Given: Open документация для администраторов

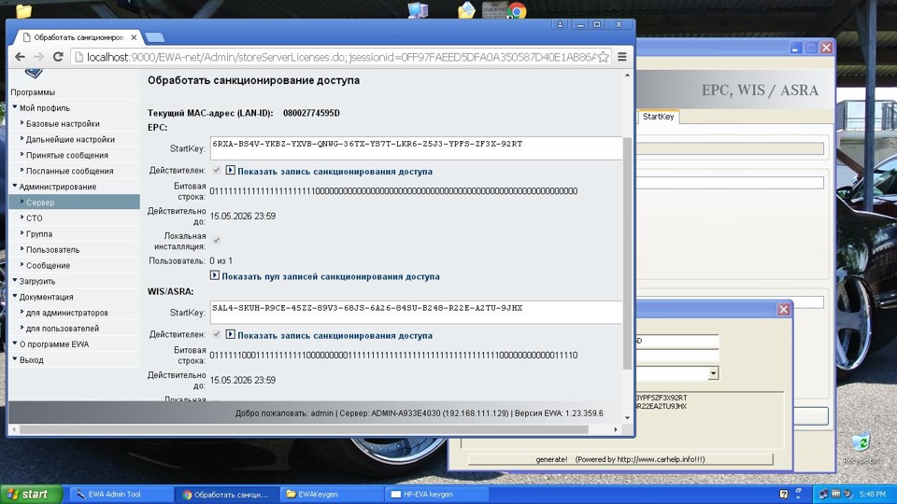Looking at the screenshot, I should pos(67,314).
